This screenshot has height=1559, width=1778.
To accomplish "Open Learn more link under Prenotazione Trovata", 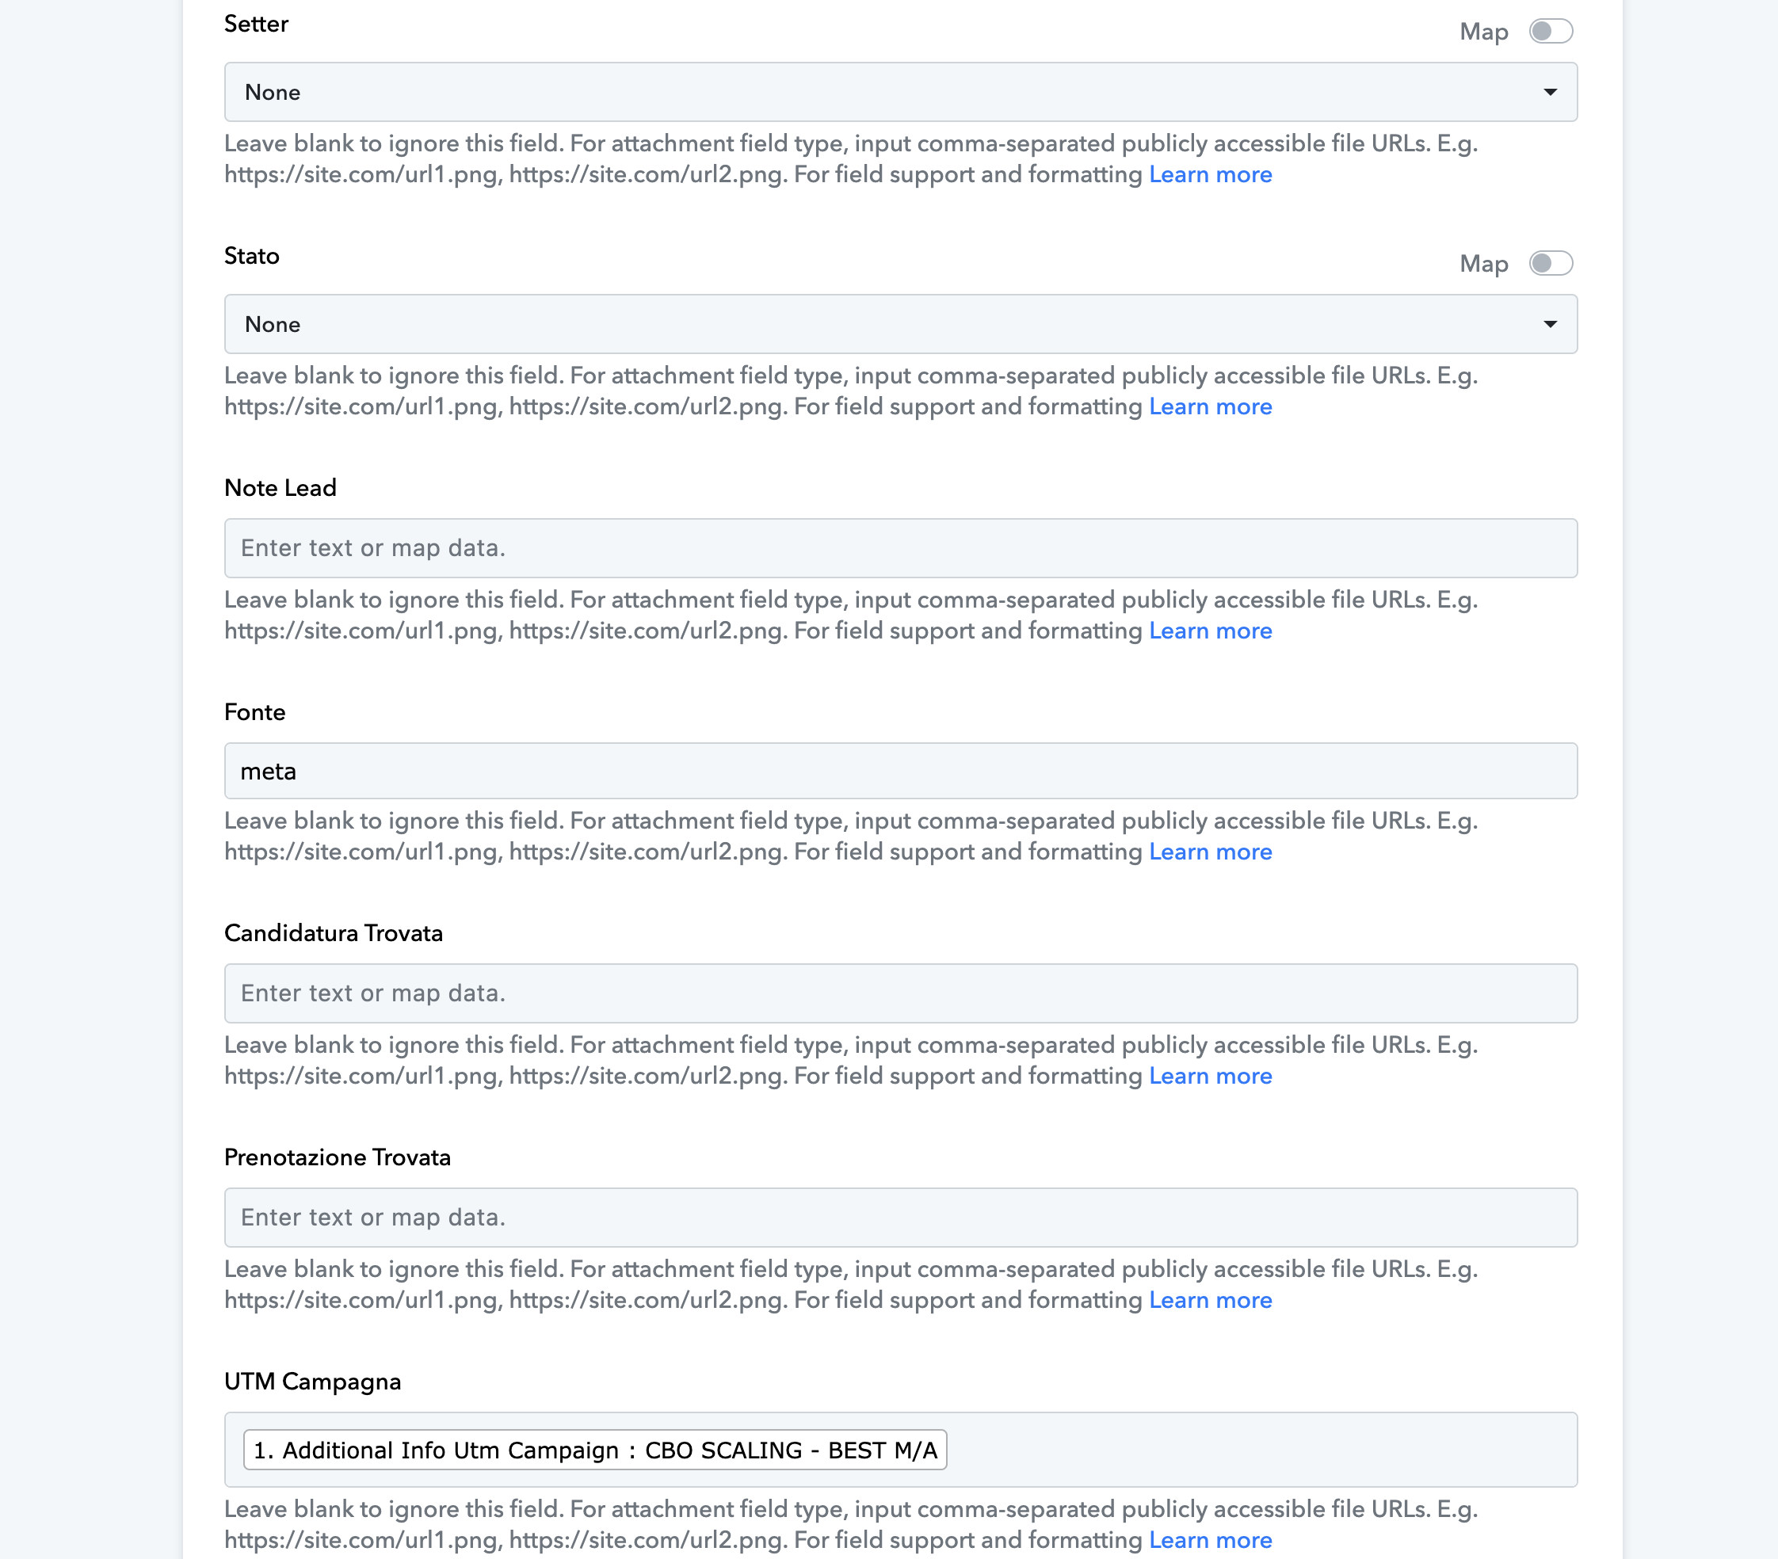I will 1210,1301.
